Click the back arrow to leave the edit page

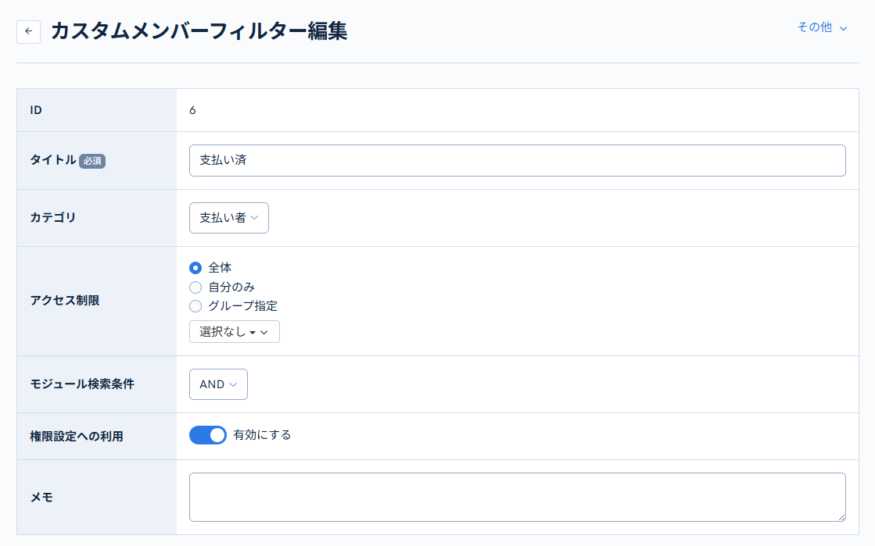pos(28,31)
